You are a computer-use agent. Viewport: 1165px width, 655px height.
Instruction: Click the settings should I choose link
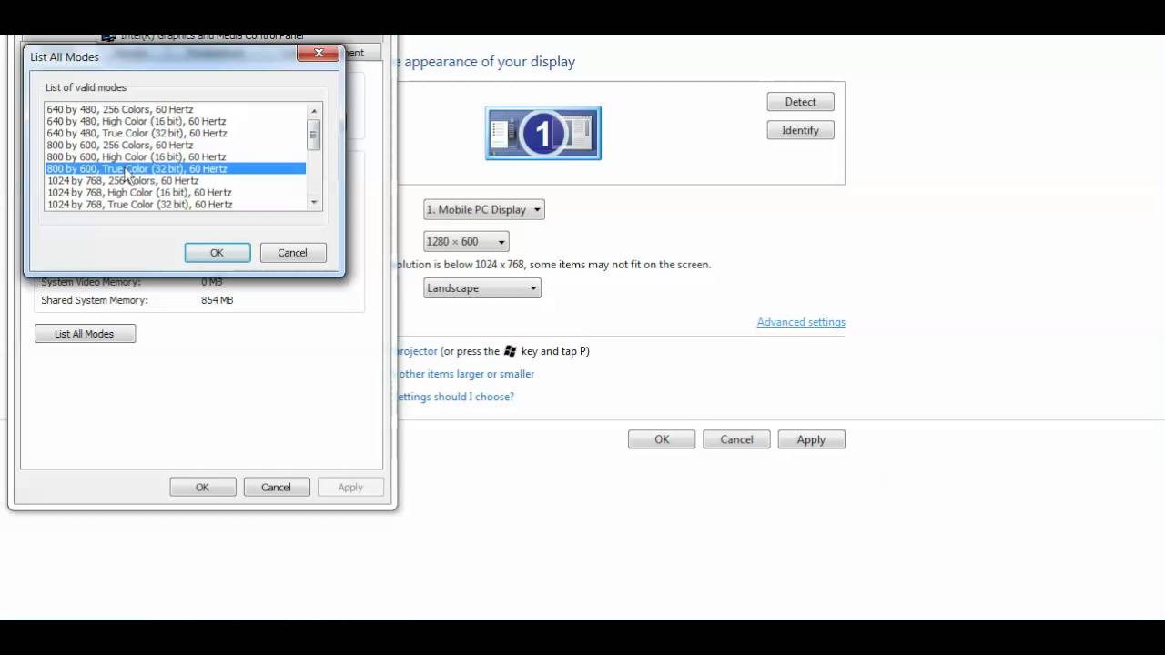point(455,397)
